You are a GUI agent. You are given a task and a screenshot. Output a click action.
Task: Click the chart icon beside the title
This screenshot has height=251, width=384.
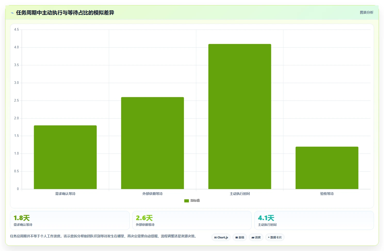[12, 13]
